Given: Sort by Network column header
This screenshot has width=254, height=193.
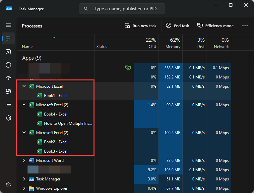Looking at the screenshot, I should (219, 43).
